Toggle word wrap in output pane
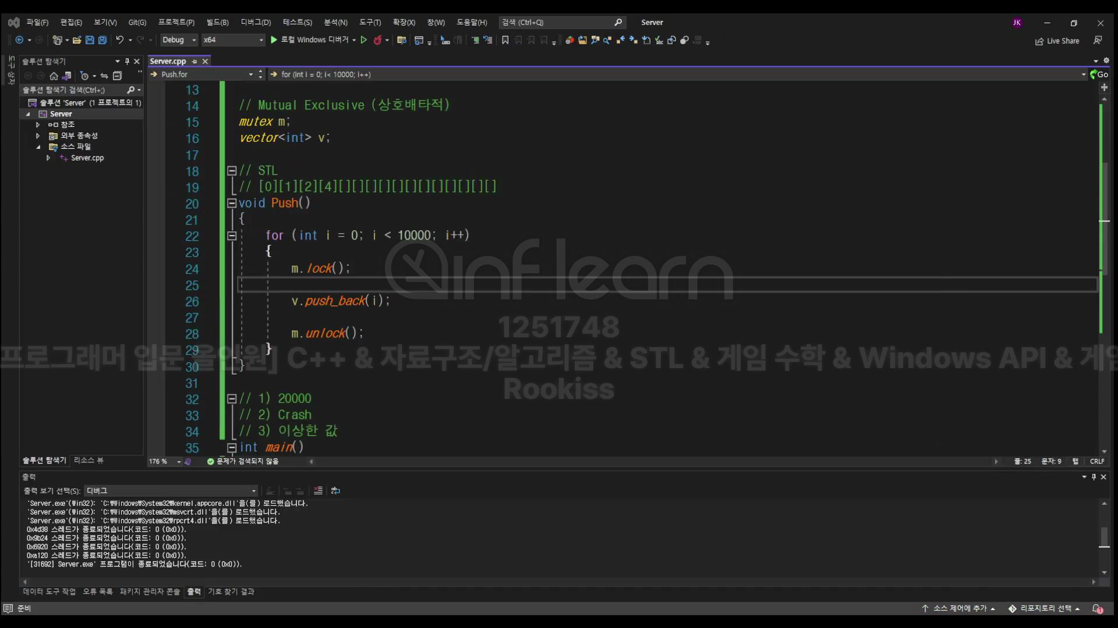The image size is (1118, 628). pos(335,491)
